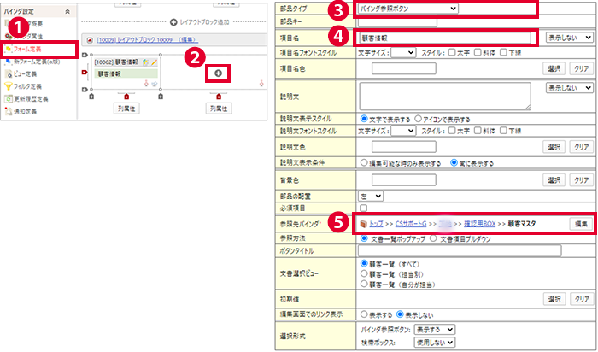The image size is (598, 352).
Task: Click 選択 button in 項目名色 row
Action: click(x=554, y=68)
